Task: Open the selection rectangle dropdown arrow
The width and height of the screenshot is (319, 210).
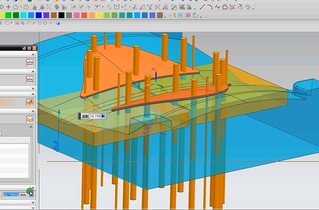Action: (x=11, y=23)
